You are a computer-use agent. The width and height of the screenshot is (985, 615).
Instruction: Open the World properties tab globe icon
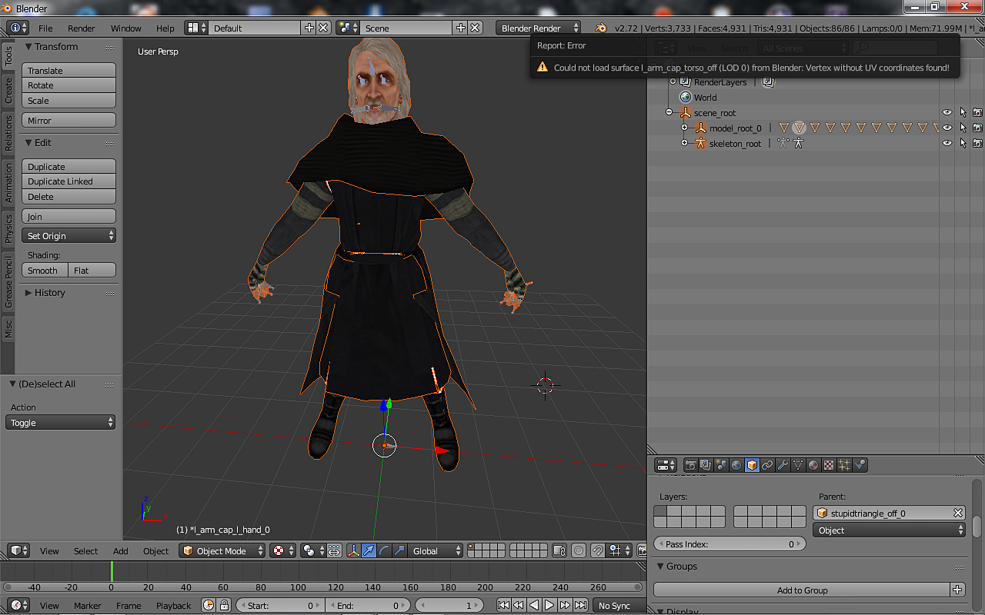point(736,465)
